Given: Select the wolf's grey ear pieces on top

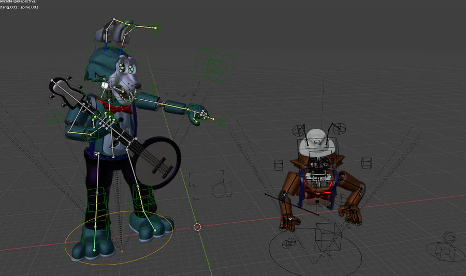Looking at the screenshot, I should coord(114,32).
